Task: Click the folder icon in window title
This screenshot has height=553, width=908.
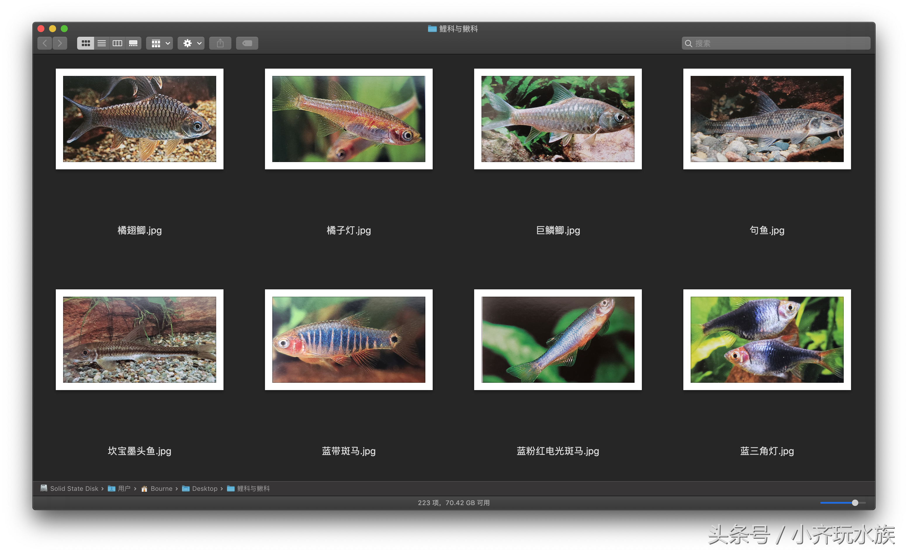Action: 432,28
